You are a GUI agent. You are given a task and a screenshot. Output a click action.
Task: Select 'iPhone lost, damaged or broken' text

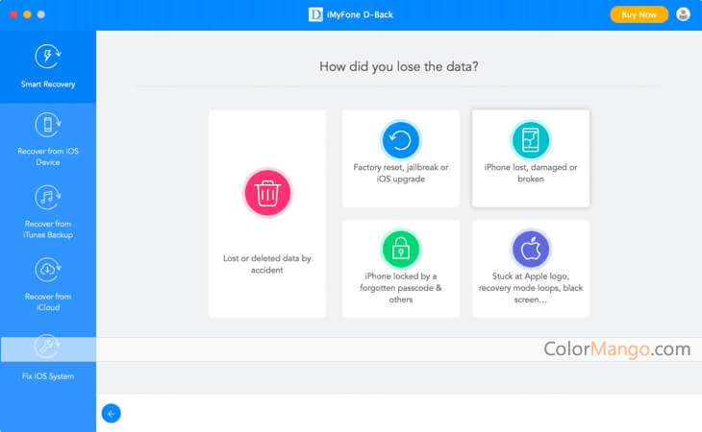tap(530, 173)
